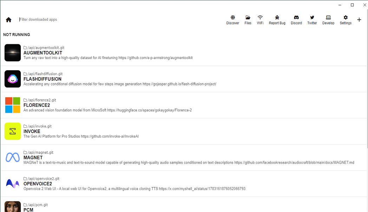This screenshot has width=368, height=212.
Task: Click the MAGNeT description text
Action: click(189, 163)
